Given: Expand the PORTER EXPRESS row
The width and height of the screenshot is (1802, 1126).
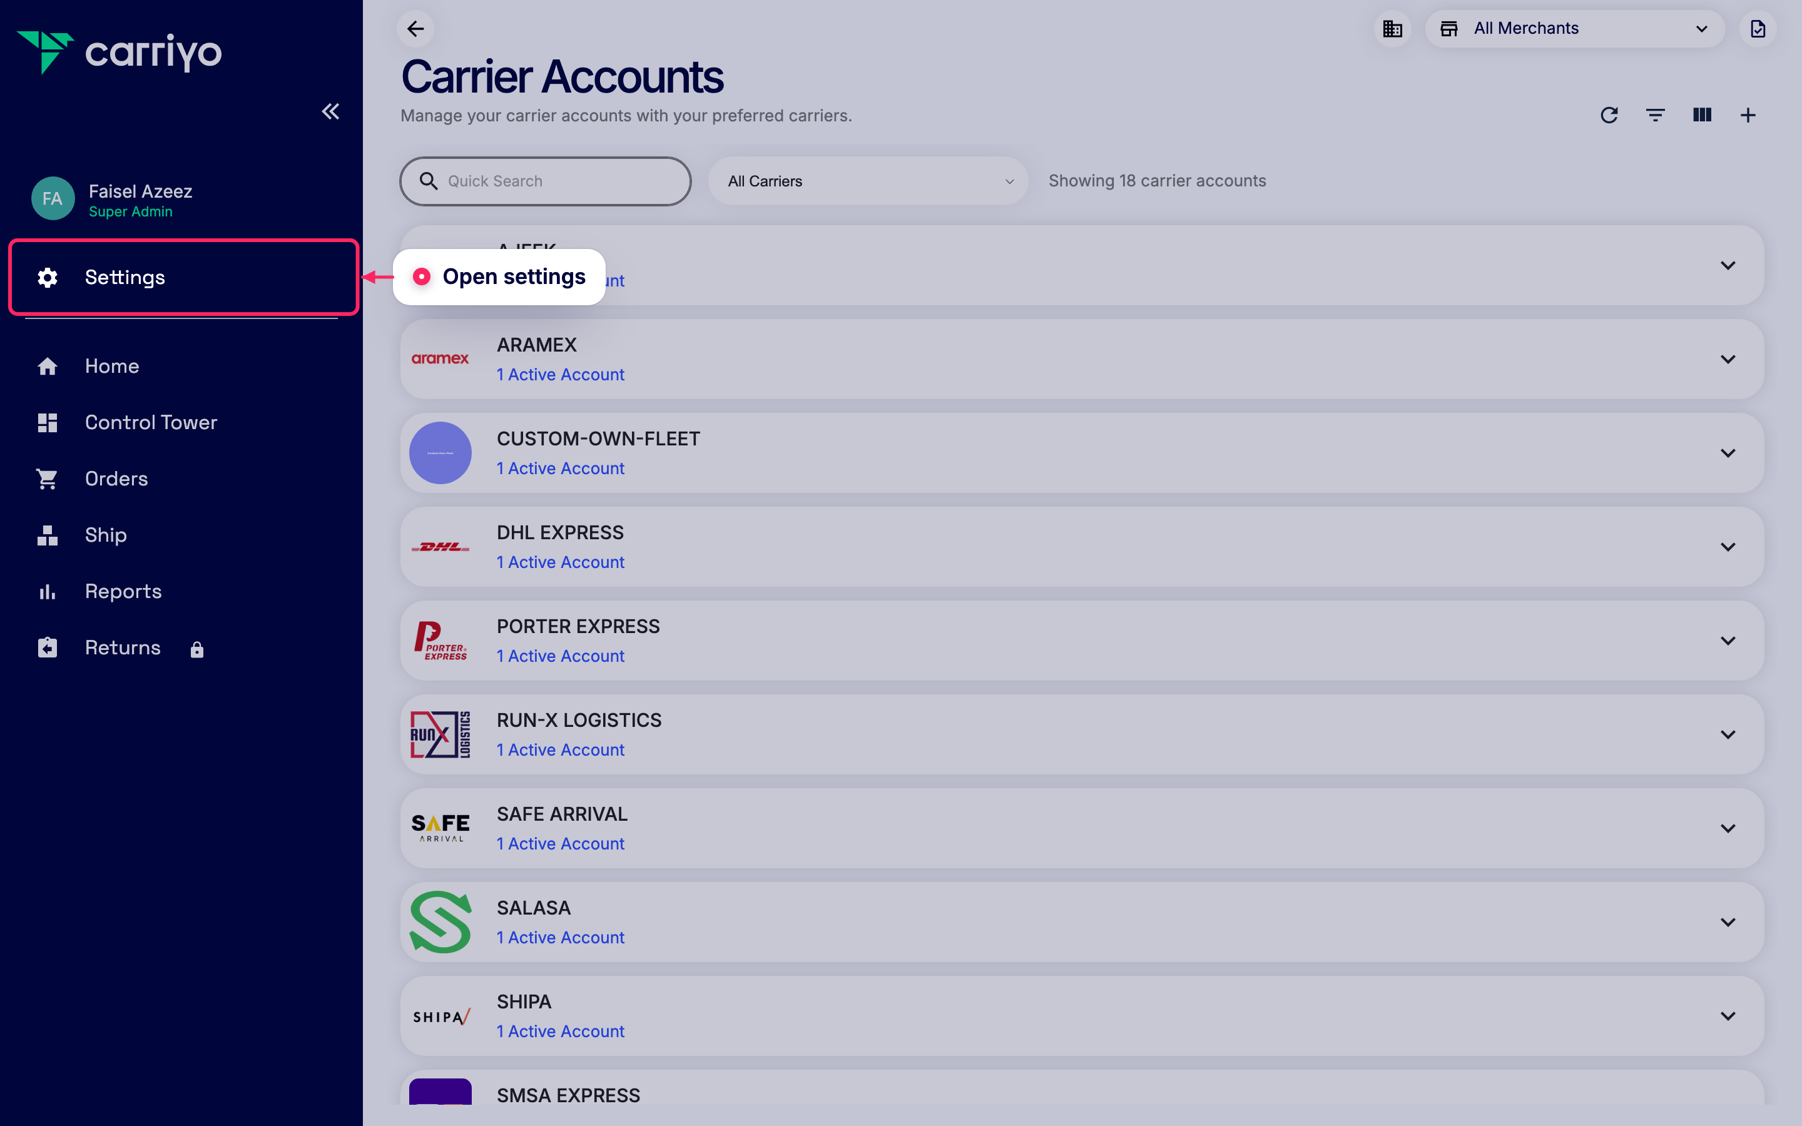Looking at the screenshot, I should coord(1728,641).
